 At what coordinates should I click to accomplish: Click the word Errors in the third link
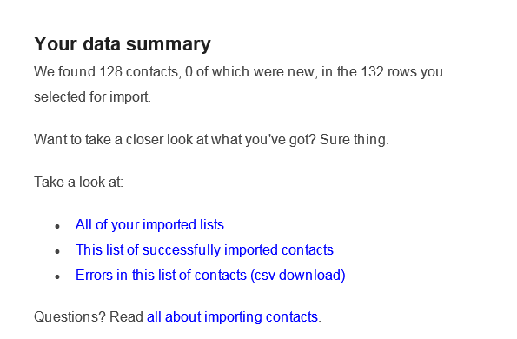(x=95, y=275)
